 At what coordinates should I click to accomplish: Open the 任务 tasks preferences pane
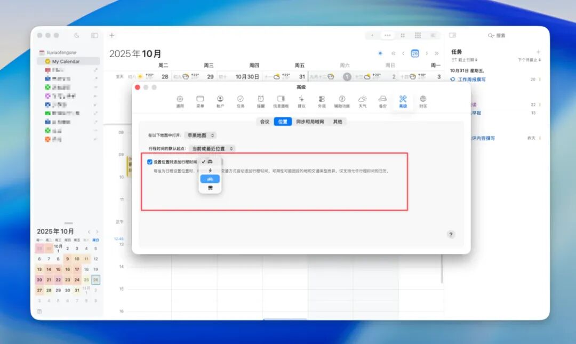[x=240, y=101]
